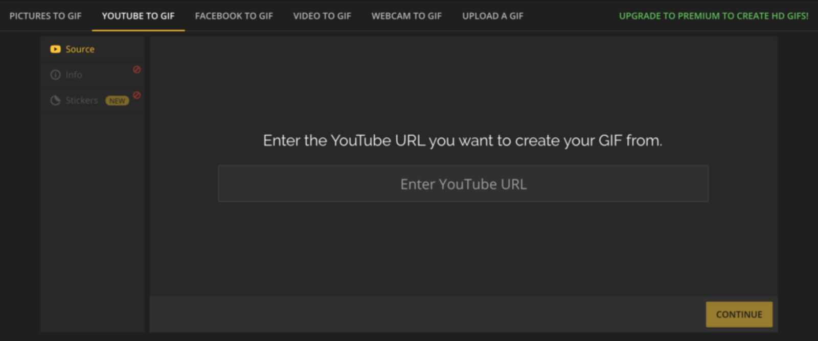Open the Pictures to GIF tab
818x341 pixels.
[x=46, y=16]
